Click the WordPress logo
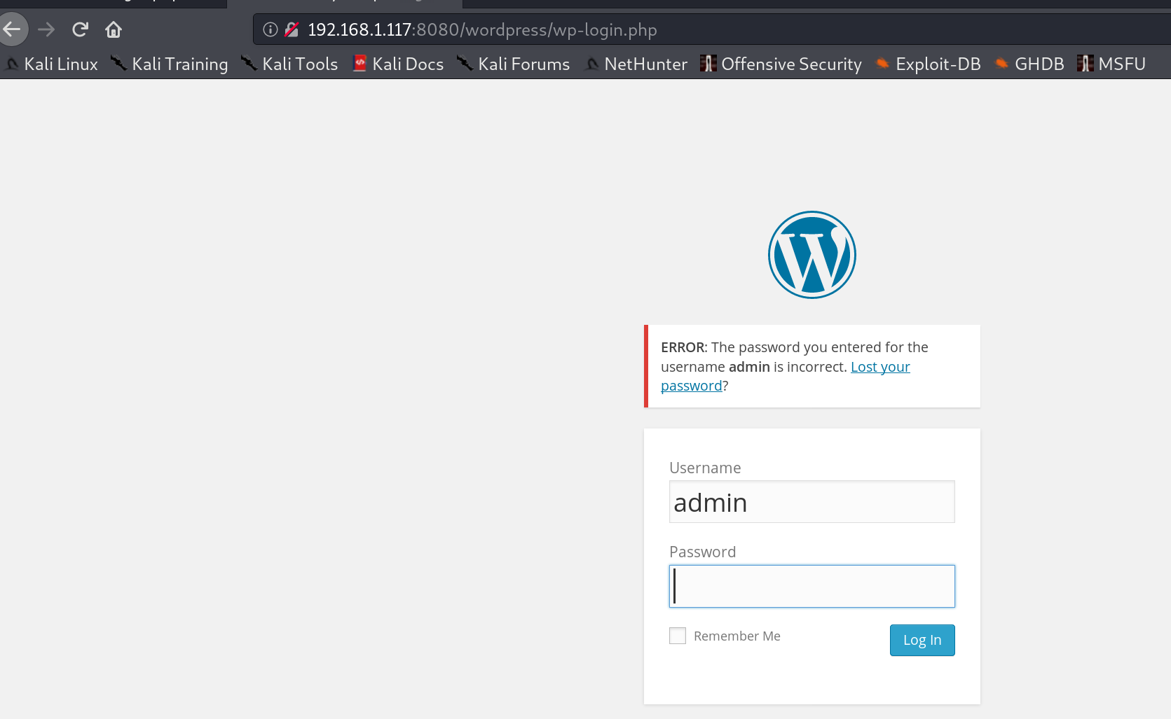The width and height of the screenshot is (1171, 719). pyautogui.click(x=812, y=255)
